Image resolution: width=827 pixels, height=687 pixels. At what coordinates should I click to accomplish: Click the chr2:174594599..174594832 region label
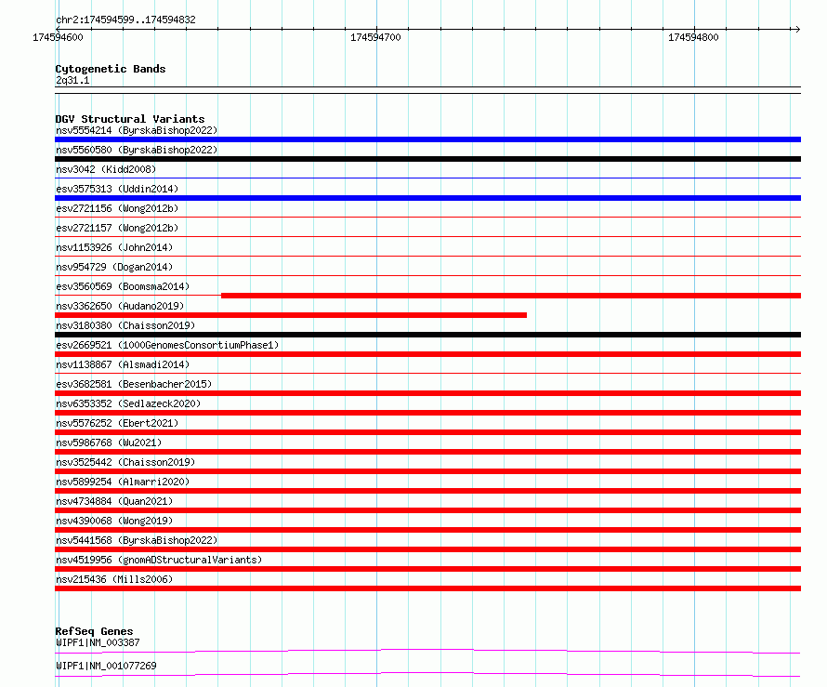(x=125, y=20)
